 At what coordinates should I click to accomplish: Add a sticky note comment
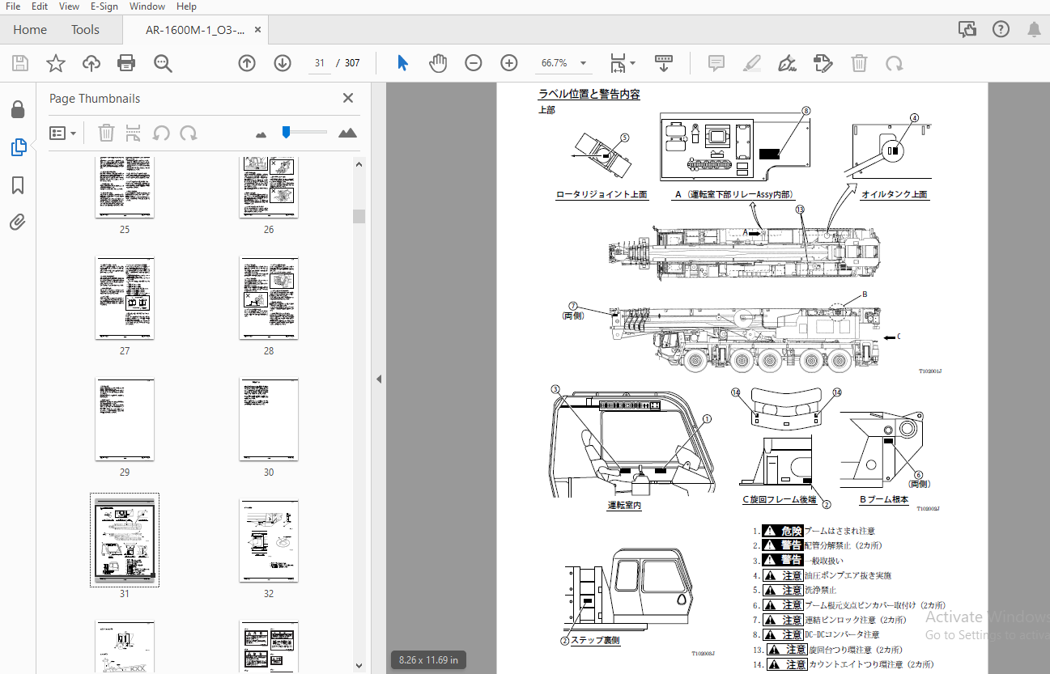tap(716, 63)
